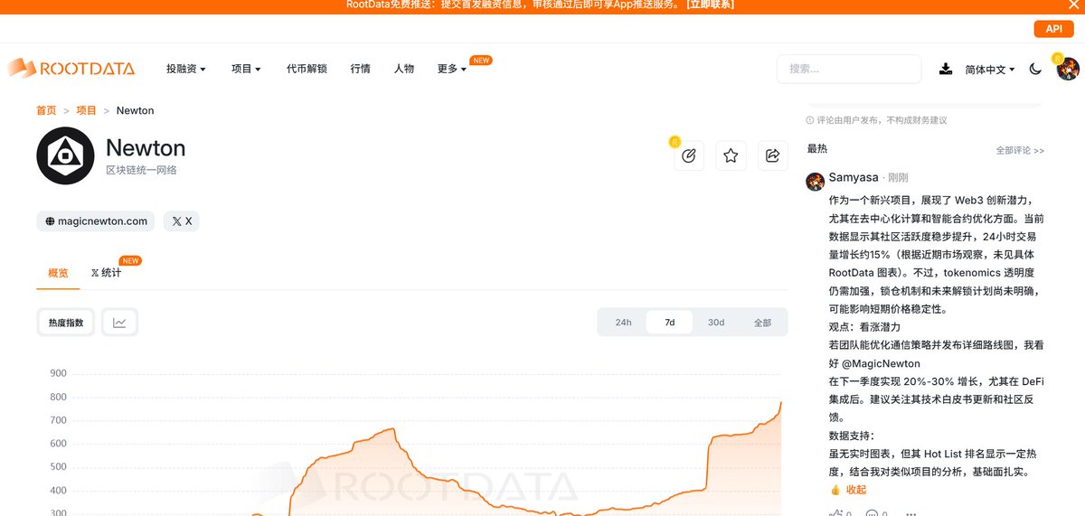Go to 首页 breadcrumb link
The height and width of the screenshot is (516, 1085).
pyautogui.click(x=46, y=110)
